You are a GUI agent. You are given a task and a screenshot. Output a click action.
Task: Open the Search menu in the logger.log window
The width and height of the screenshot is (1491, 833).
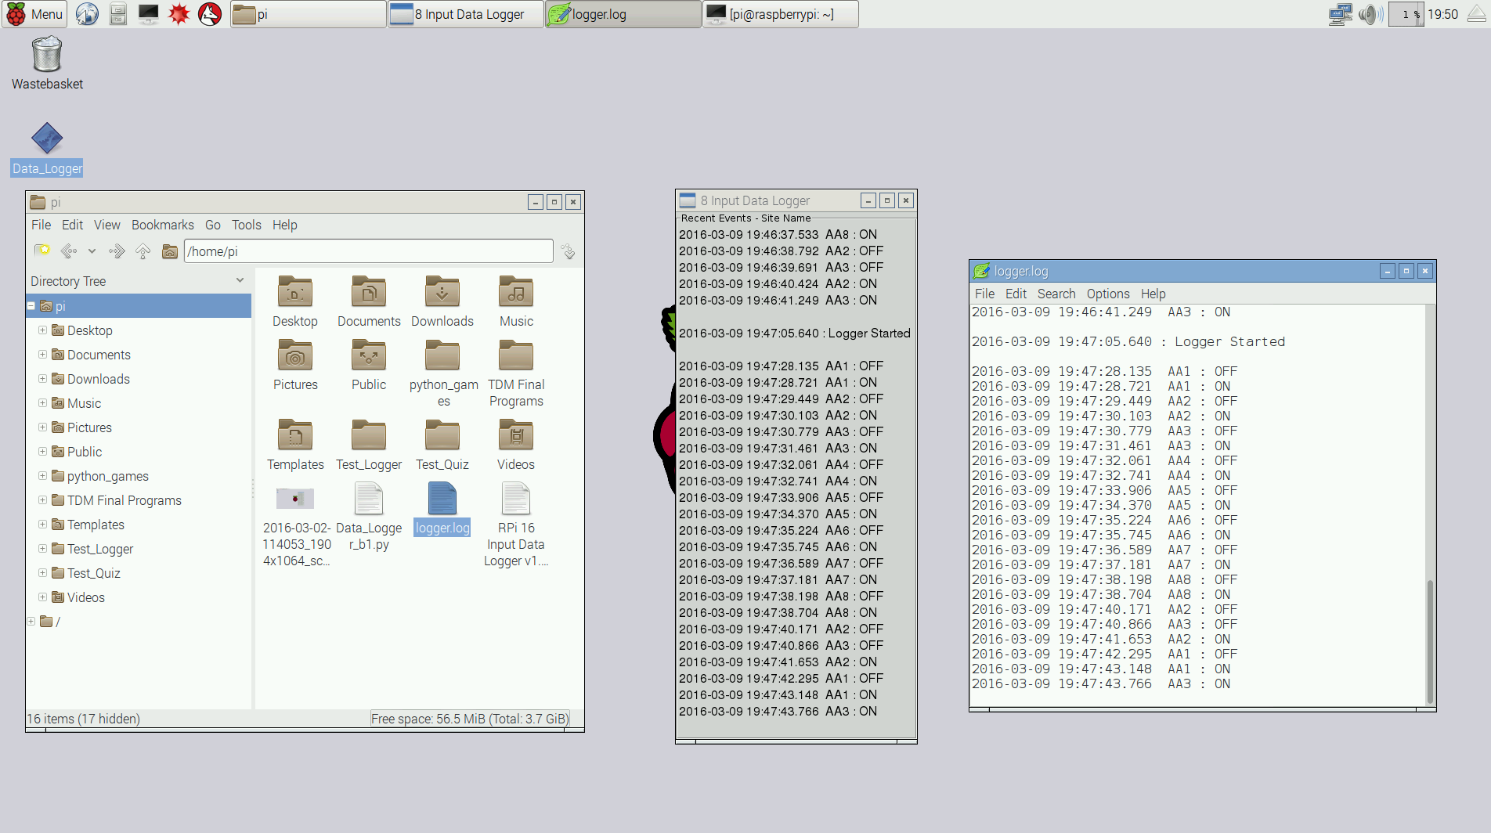point(1056,294)
